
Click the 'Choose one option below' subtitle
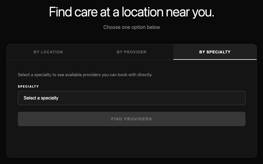point(132,27)
